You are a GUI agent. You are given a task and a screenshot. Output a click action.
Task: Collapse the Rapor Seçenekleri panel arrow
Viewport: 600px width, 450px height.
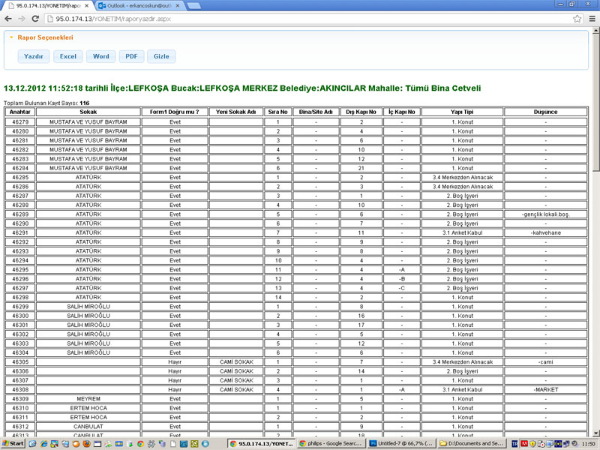11,37
